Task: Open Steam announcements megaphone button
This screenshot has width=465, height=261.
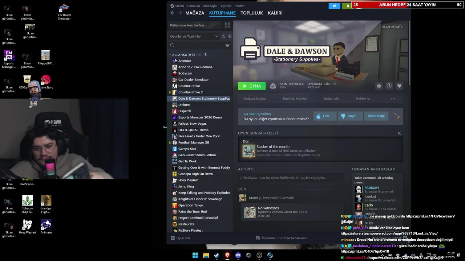Action: click(335, 6)
